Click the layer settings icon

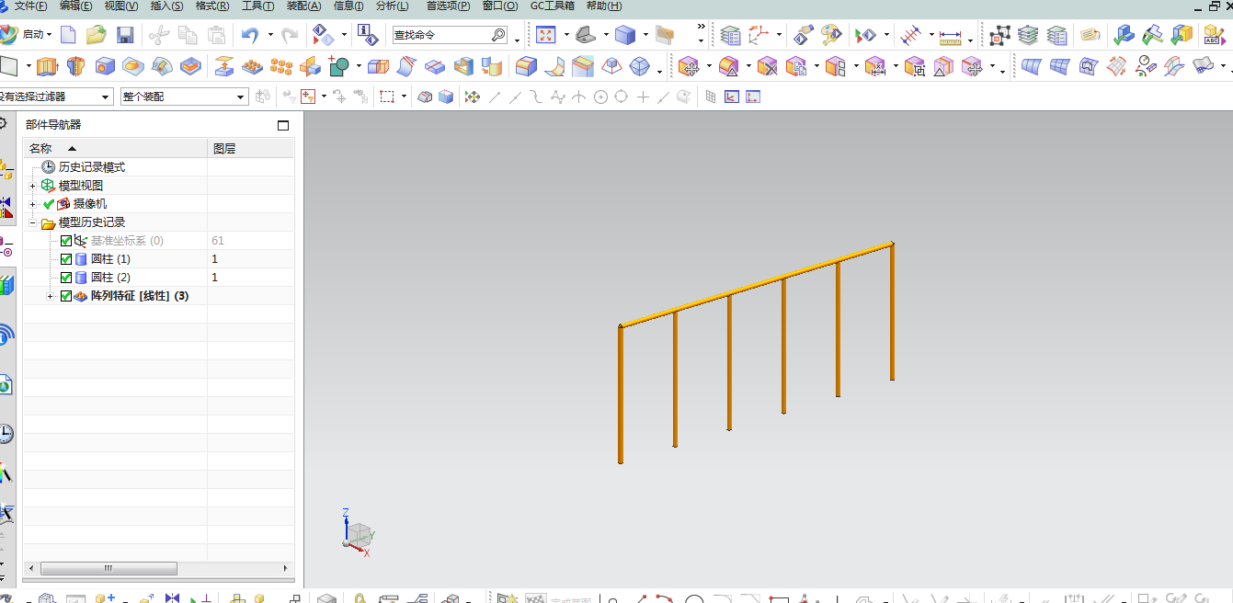[731, 36]
